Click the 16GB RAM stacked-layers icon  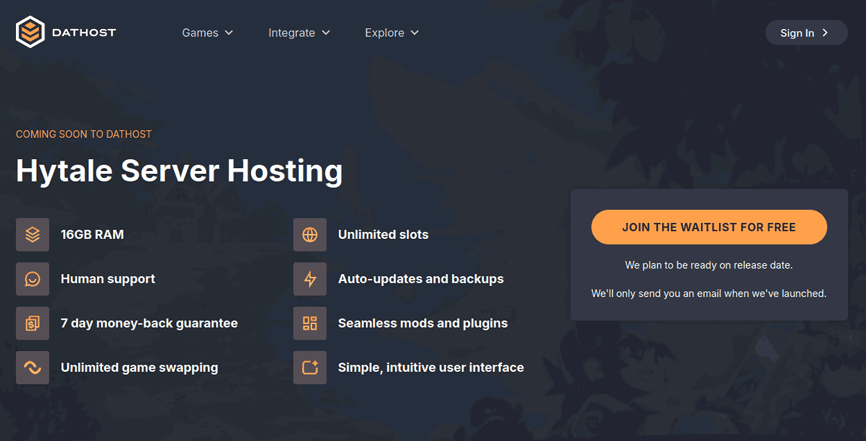click(x=32, y=235)
